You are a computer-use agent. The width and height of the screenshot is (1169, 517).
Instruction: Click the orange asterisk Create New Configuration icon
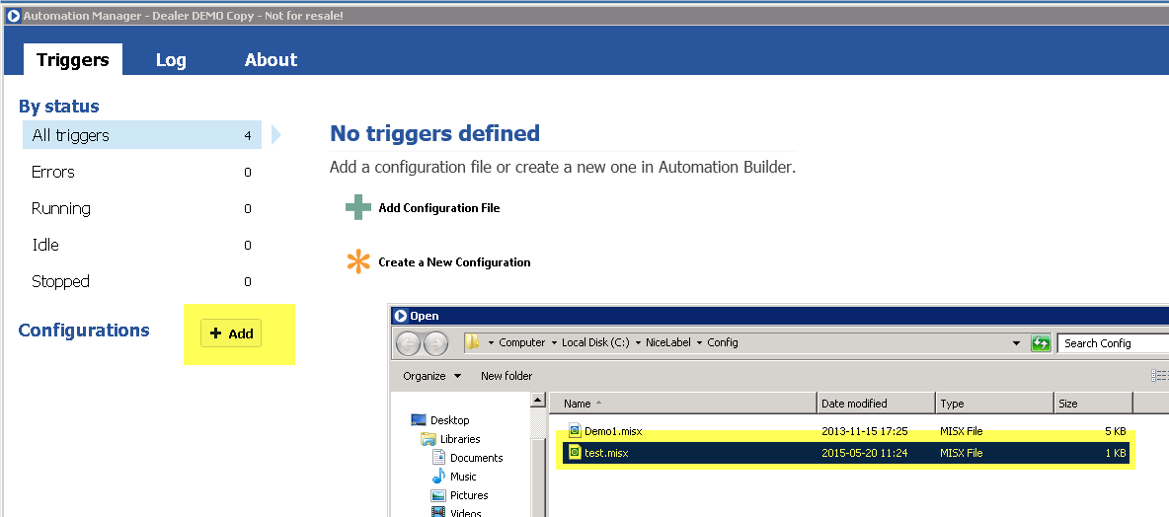(x=357, y=262)
